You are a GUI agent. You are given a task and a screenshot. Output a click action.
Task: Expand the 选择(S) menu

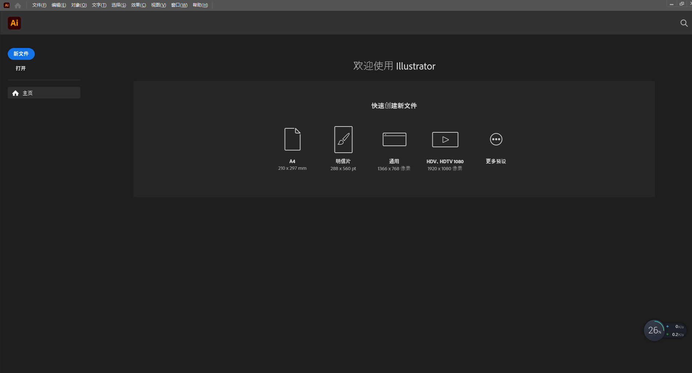tap(119, 5)
